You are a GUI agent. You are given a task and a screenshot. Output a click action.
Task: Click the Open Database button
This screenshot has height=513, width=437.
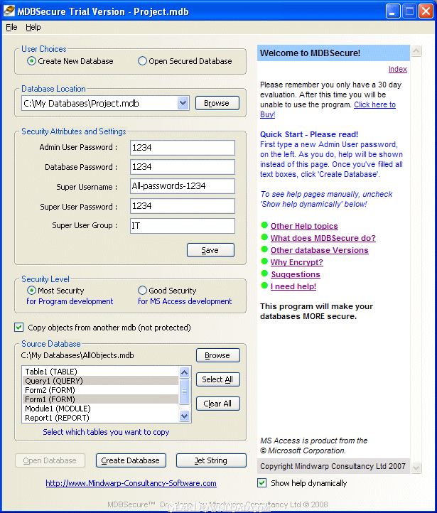[x=50, y=460]
